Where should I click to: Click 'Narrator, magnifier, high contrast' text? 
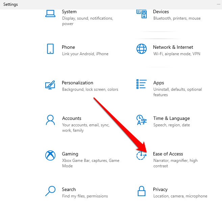click(175, 163)
